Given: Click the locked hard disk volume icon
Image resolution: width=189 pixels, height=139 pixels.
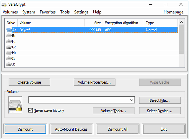Looking at the screenshot, I should click(15, 105).
